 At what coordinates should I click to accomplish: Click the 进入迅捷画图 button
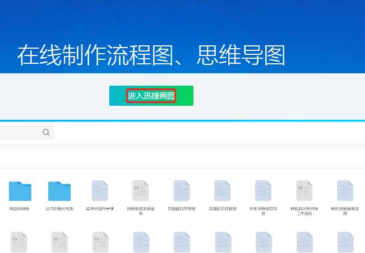pyautogui.click(x=151, y=96)
